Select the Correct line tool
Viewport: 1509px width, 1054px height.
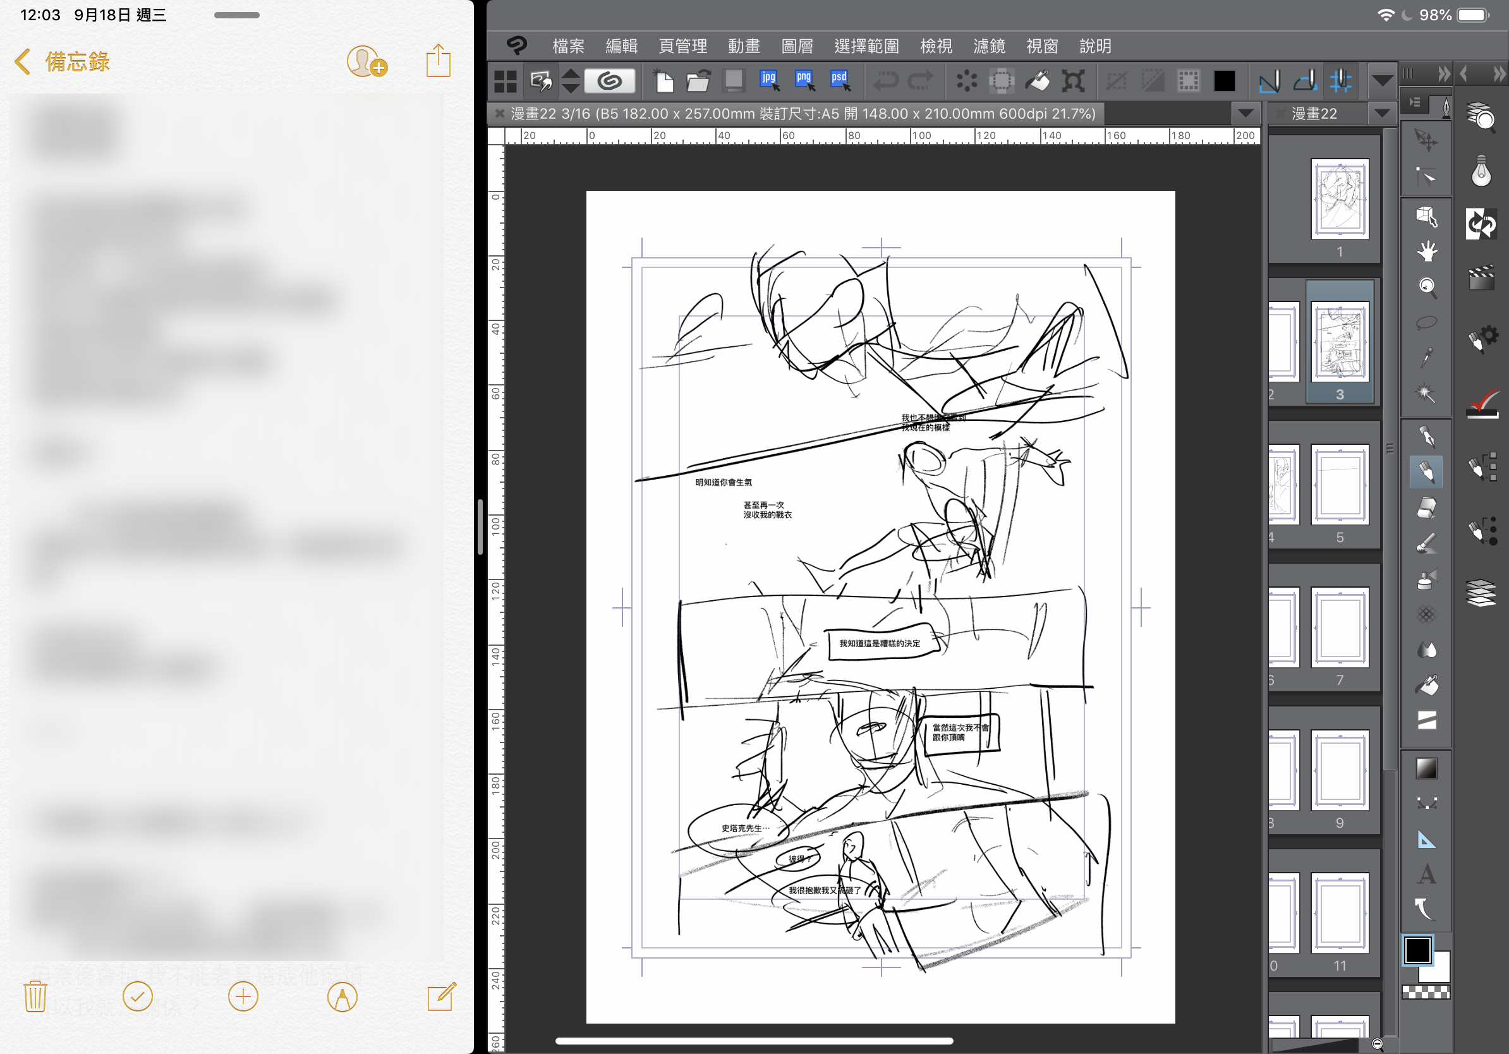tap(1426, 910)
